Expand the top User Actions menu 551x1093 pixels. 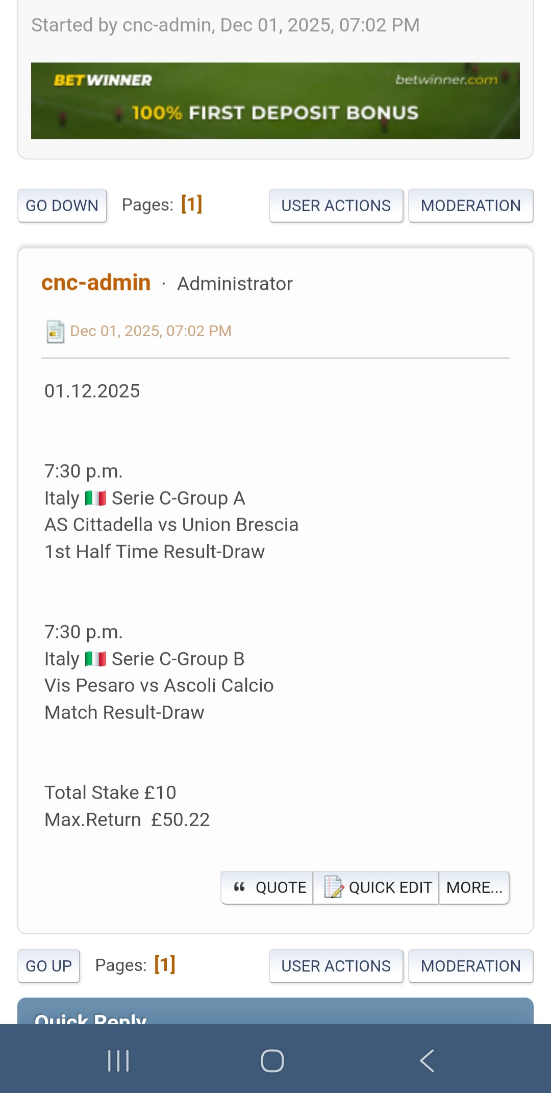(x=336, y=206)
